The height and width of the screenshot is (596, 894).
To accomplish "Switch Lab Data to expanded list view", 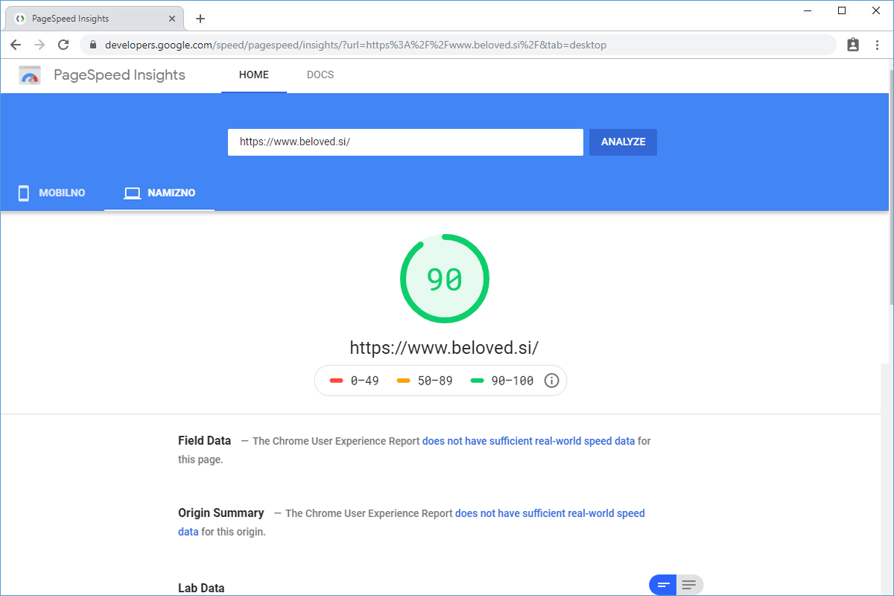I will click(x=690, y=585).
